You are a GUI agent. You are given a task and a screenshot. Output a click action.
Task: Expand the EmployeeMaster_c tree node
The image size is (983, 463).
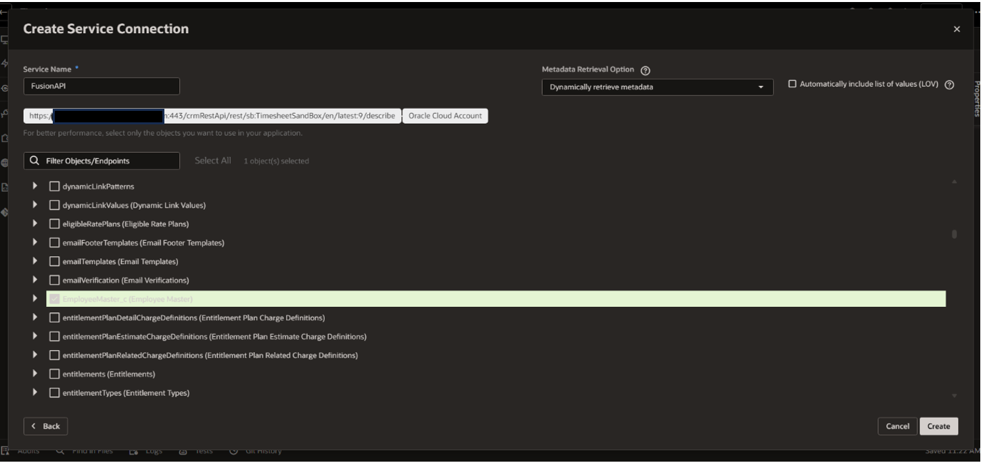(35, 299)
